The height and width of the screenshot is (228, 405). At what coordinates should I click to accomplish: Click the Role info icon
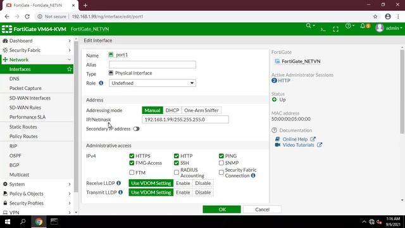tap(101, 83)
